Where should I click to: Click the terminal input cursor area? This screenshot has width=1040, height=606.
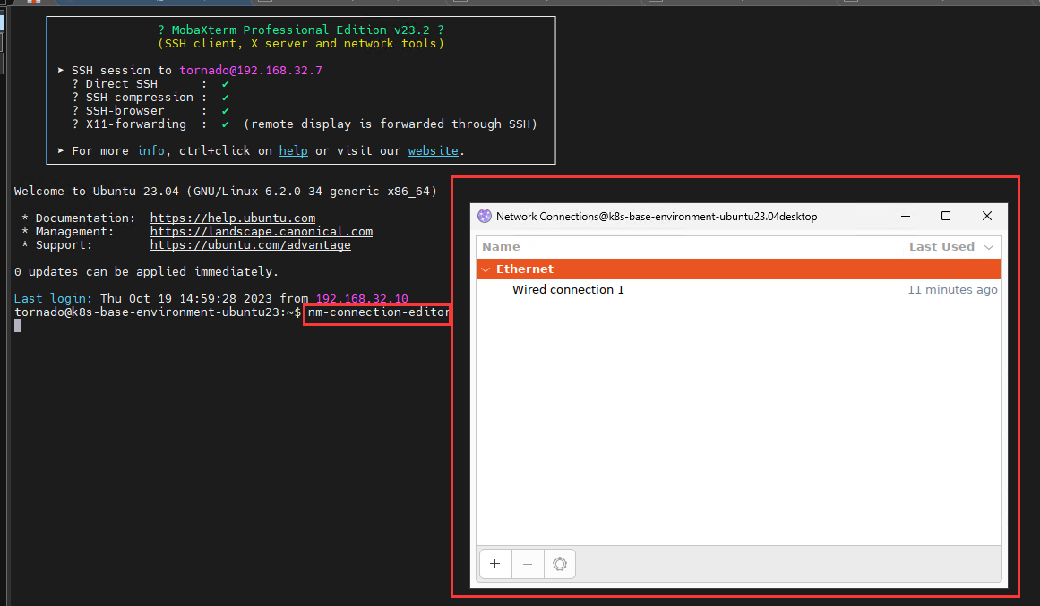(x=16, y=325)
